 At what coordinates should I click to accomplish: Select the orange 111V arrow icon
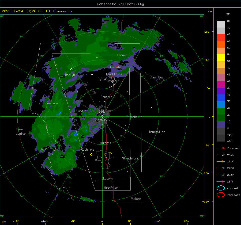(221, 161)
